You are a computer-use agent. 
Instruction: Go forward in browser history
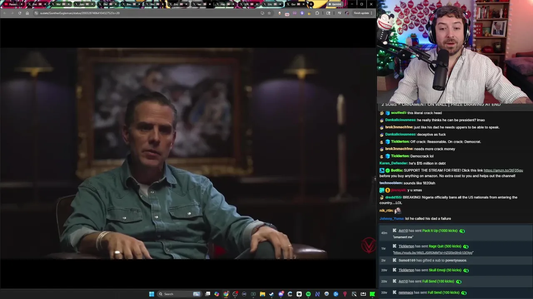tap(12, 13)
